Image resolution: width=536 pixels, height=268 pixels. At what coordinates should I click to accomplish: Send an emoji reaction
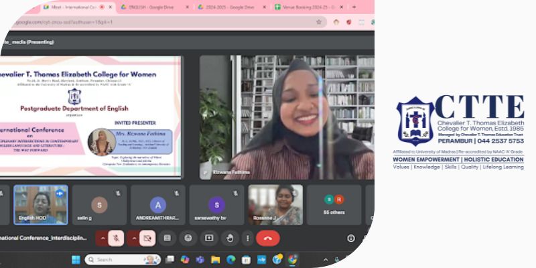[188, 239]
